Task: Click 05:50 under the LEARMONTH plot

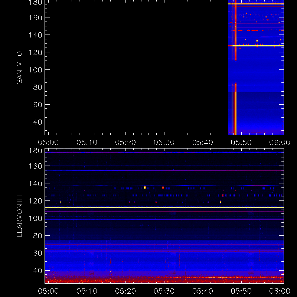Action: [x=241, y=291]
